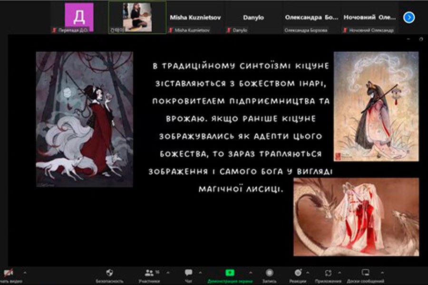Toggle the video camera icon in the toolbar

click(x=8, y=273)
